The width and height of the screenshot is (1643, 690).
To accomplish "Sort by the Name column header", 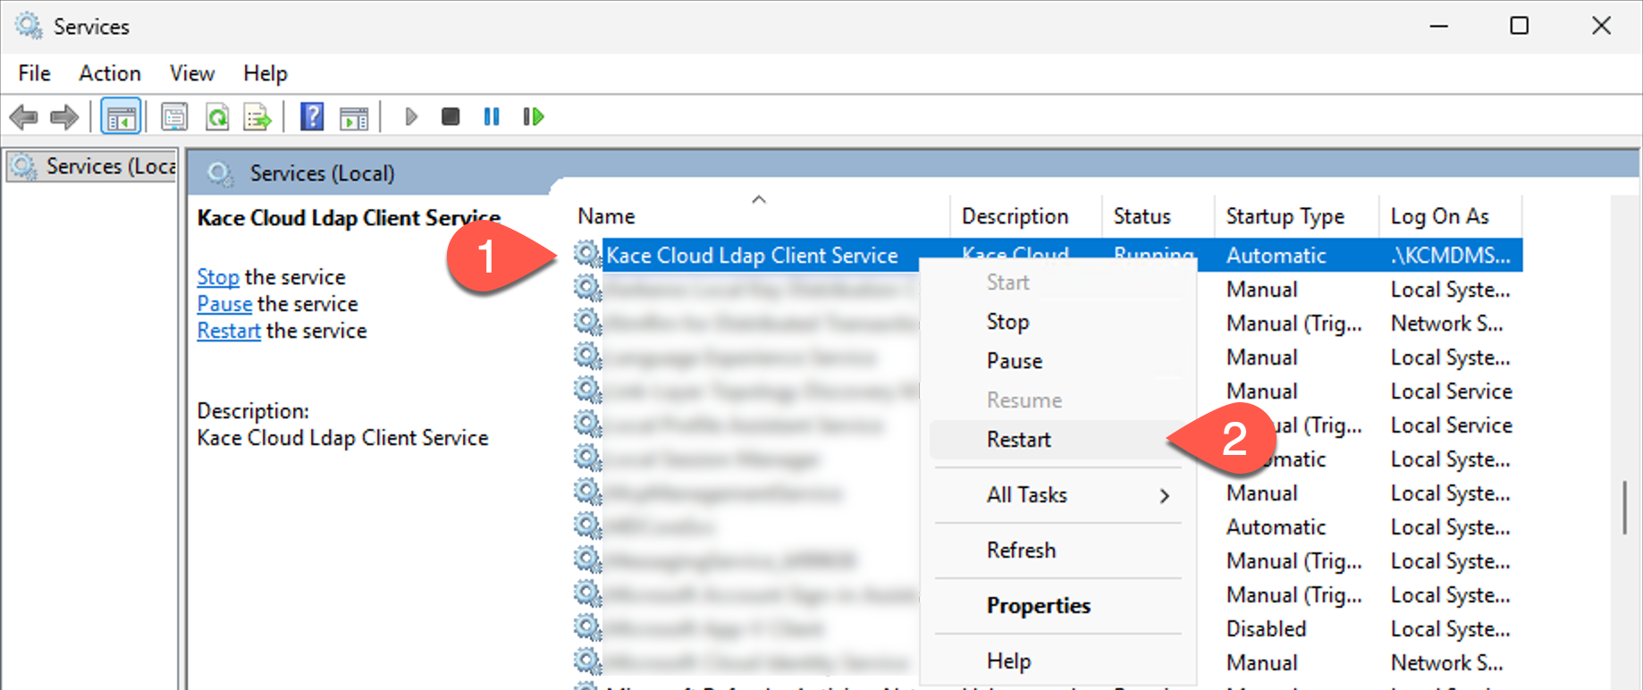I will [760, 216].
